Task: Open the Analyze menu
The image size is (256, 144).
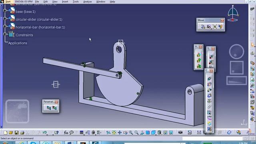Action: (88, 2)
